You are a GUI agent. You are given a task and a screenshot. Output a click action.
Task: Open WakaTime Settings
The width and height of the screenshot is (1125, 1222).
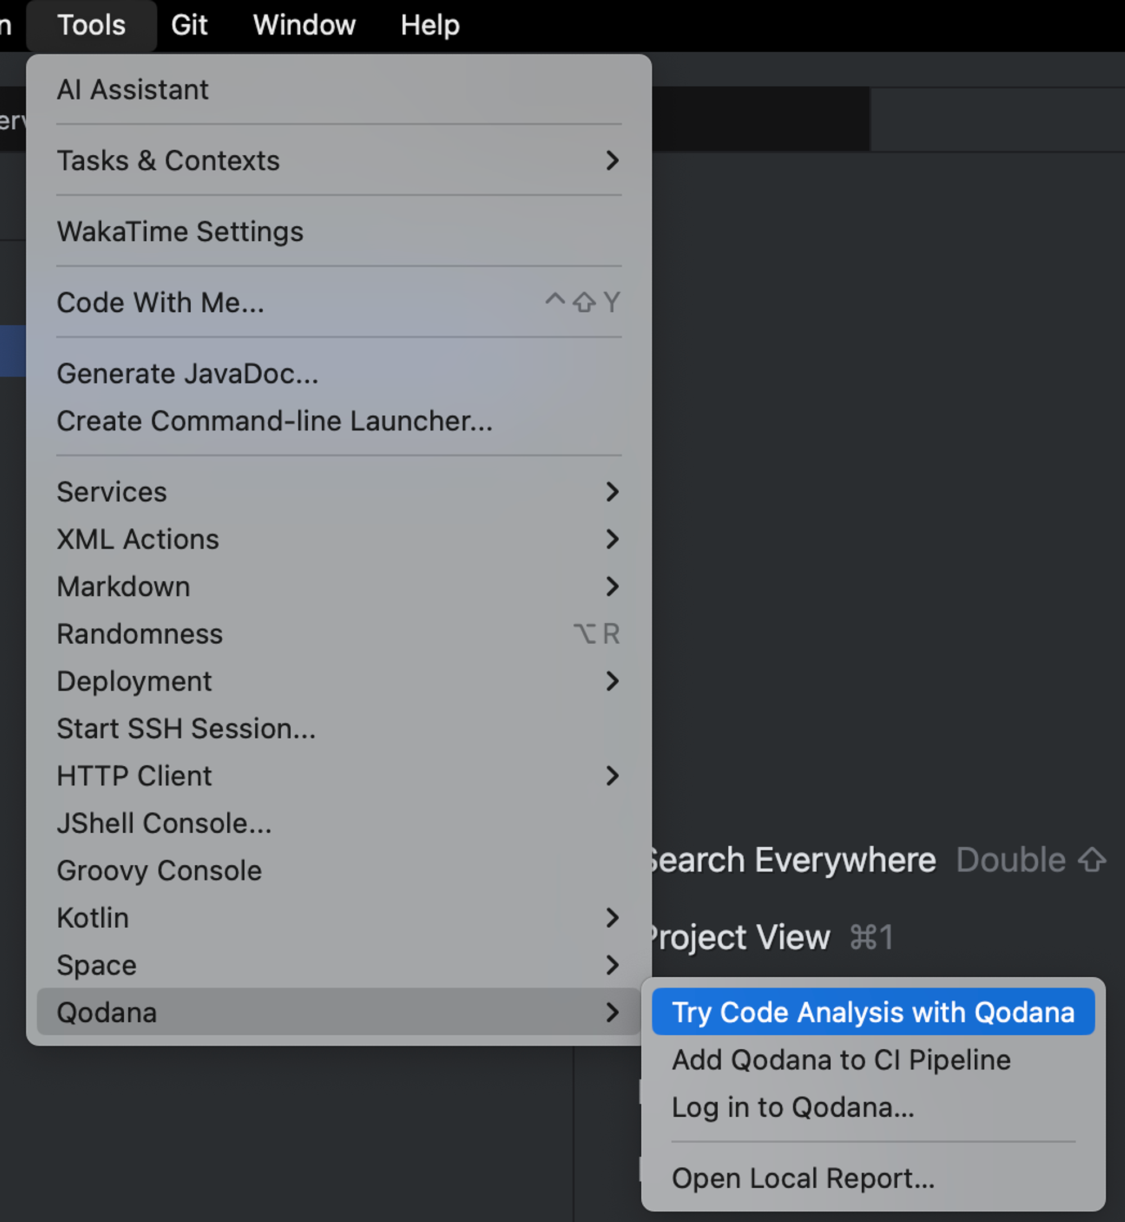(x=179, y=232)
